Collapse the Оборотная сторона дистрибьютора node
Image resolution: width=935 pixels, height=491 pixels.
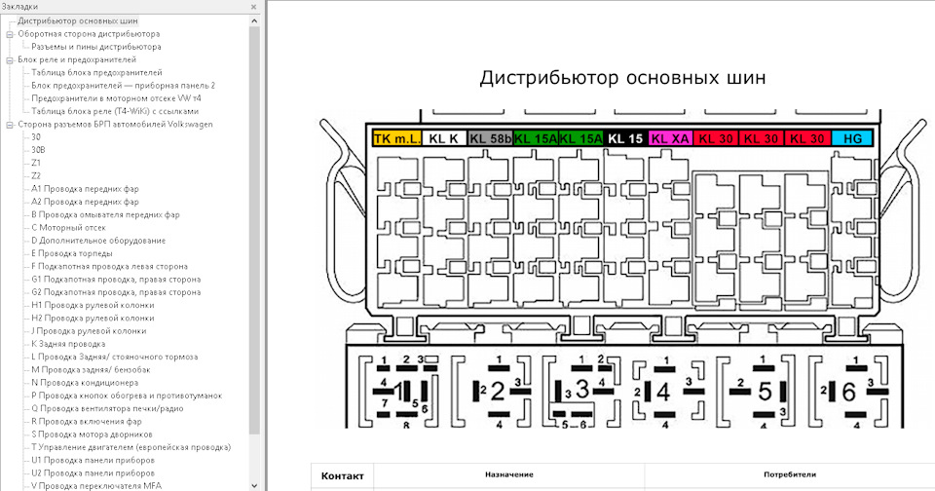coord(10,34)
